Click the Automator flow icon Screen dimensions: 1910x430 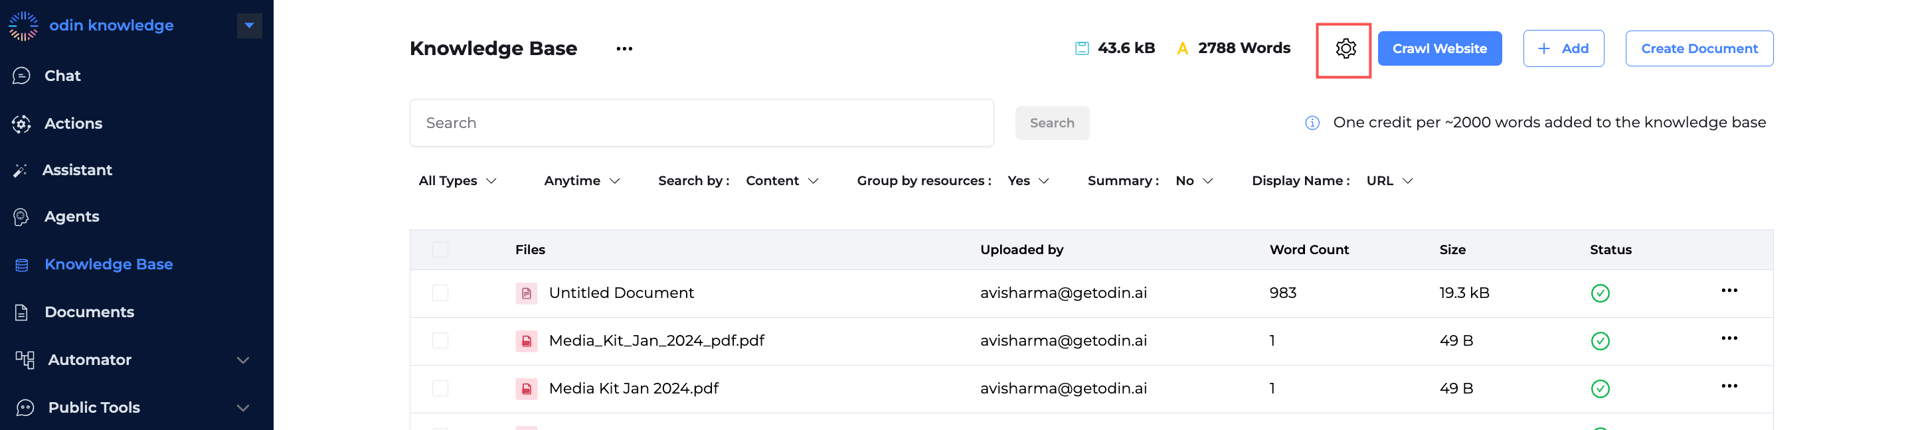coord(25,360)
